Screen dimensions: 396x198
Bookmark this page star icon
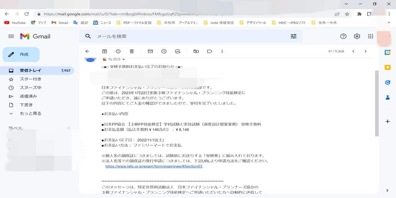tap(347, 14)
